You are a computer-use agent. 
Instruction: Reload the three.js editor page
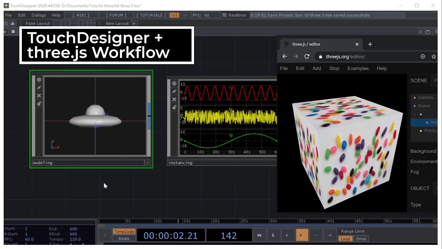coord(307,56)
